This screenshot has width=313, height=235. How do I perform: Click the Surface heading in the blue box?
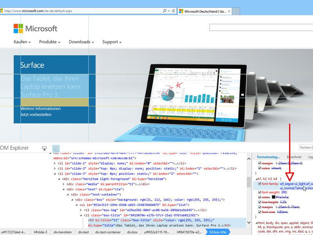tap(32, 65)
